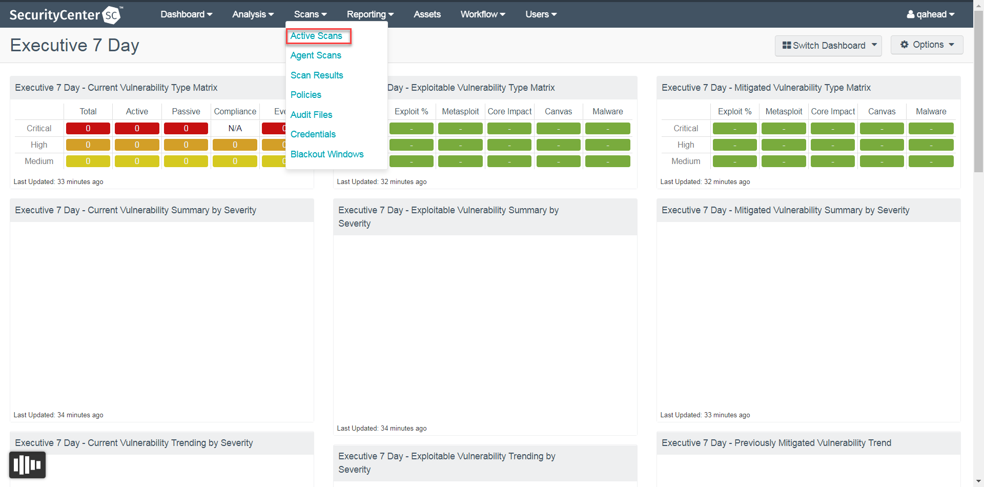Click the qahead user icon
Image resolution: width=984 pixels, height=487 pixels.
[910, 15]
